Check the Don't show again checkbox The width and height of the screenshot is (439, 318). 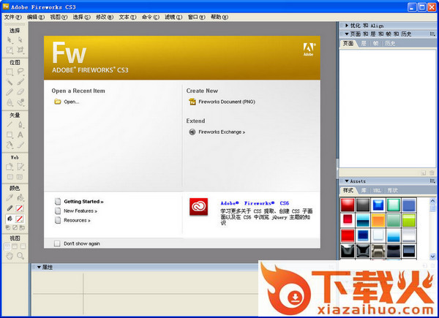point(57,243)
